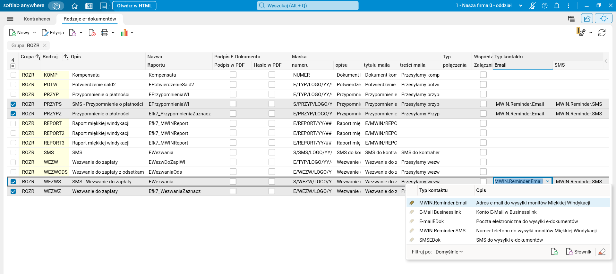The width and height of the screenshot is (616, 274).
Task: Toggle the select-all checkbox in table header
Action: coord(13,66)
